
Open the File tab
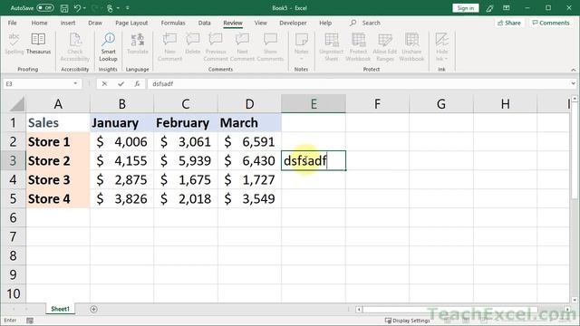click(x=12, y=23)
